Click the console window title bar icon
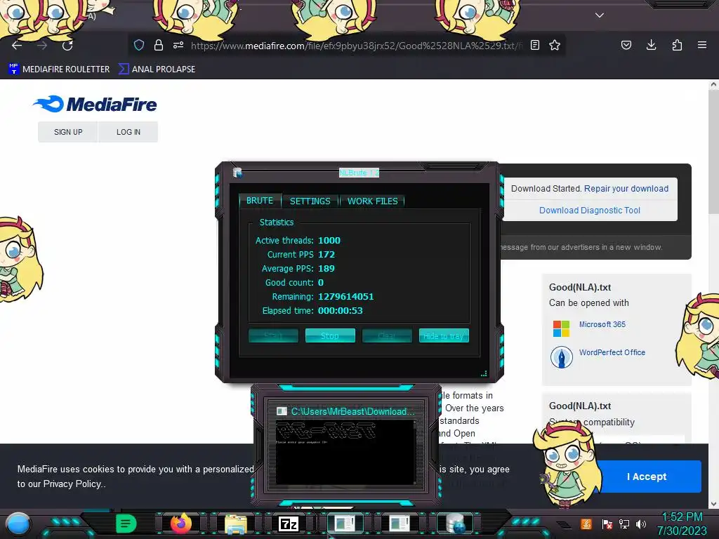Viewport: 719px width, 539px height. [x=282, y=411]
